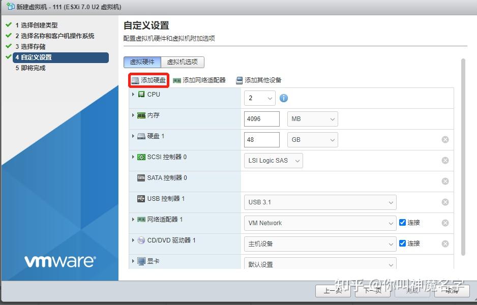The width and height of the screenshot is (477, 305).
Task: Switch to VM Options (虚拟机选项) tab
Action: pos(183,62)
